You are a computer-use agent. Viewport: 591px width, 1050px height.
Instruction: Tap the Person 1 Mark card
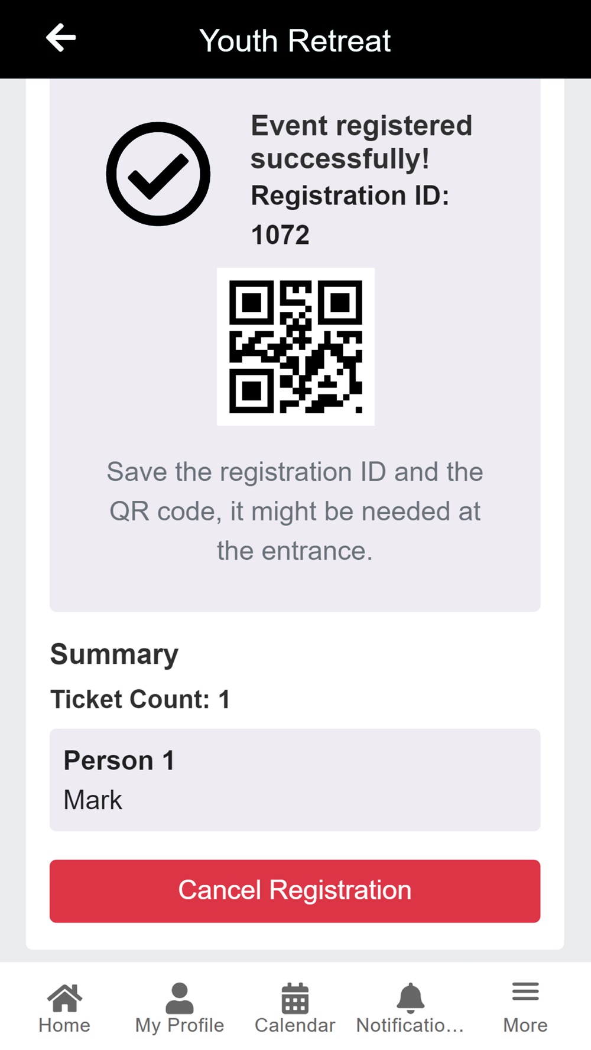coord(295,780)
